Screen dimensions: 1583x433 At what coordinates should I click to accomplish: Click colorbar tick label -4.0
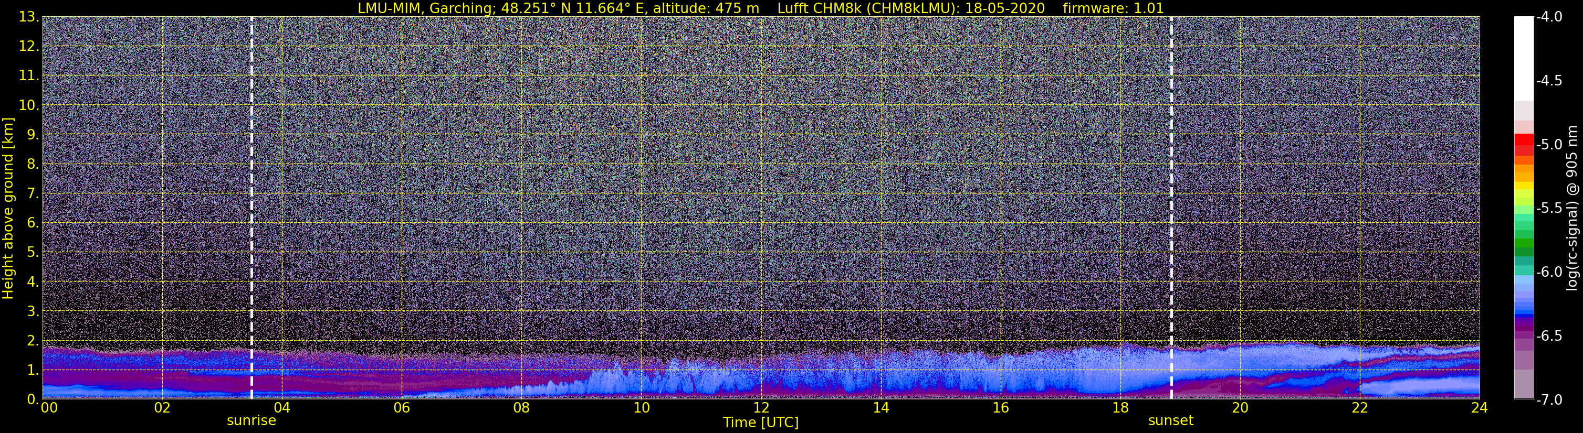(1550, 17)
